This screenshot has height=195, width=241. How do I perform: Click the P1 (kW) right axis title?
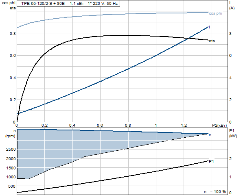coord(233,133)
